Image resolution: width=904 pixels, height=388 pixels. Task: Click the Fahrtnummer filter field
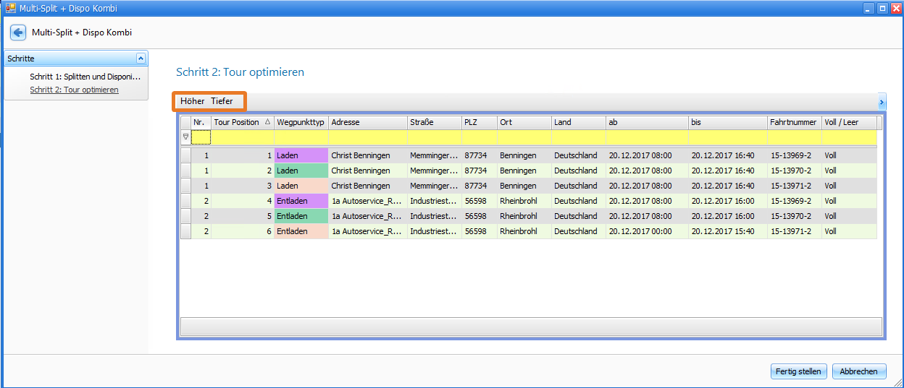[794, 137]
